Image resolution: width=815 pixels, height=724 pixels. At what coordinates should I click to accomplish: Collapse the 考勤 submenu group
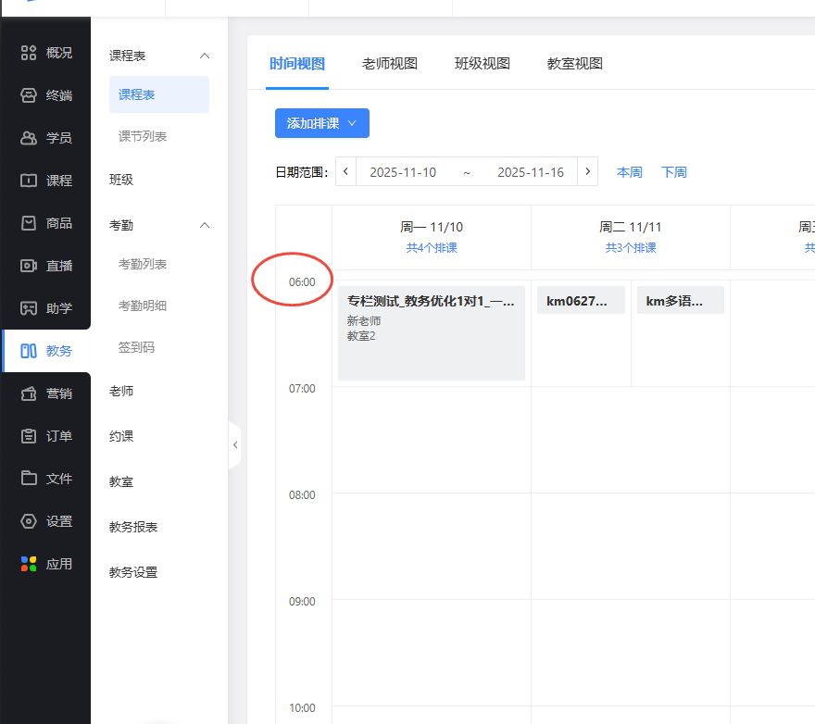pyautogui.click(x=205, y=225)
